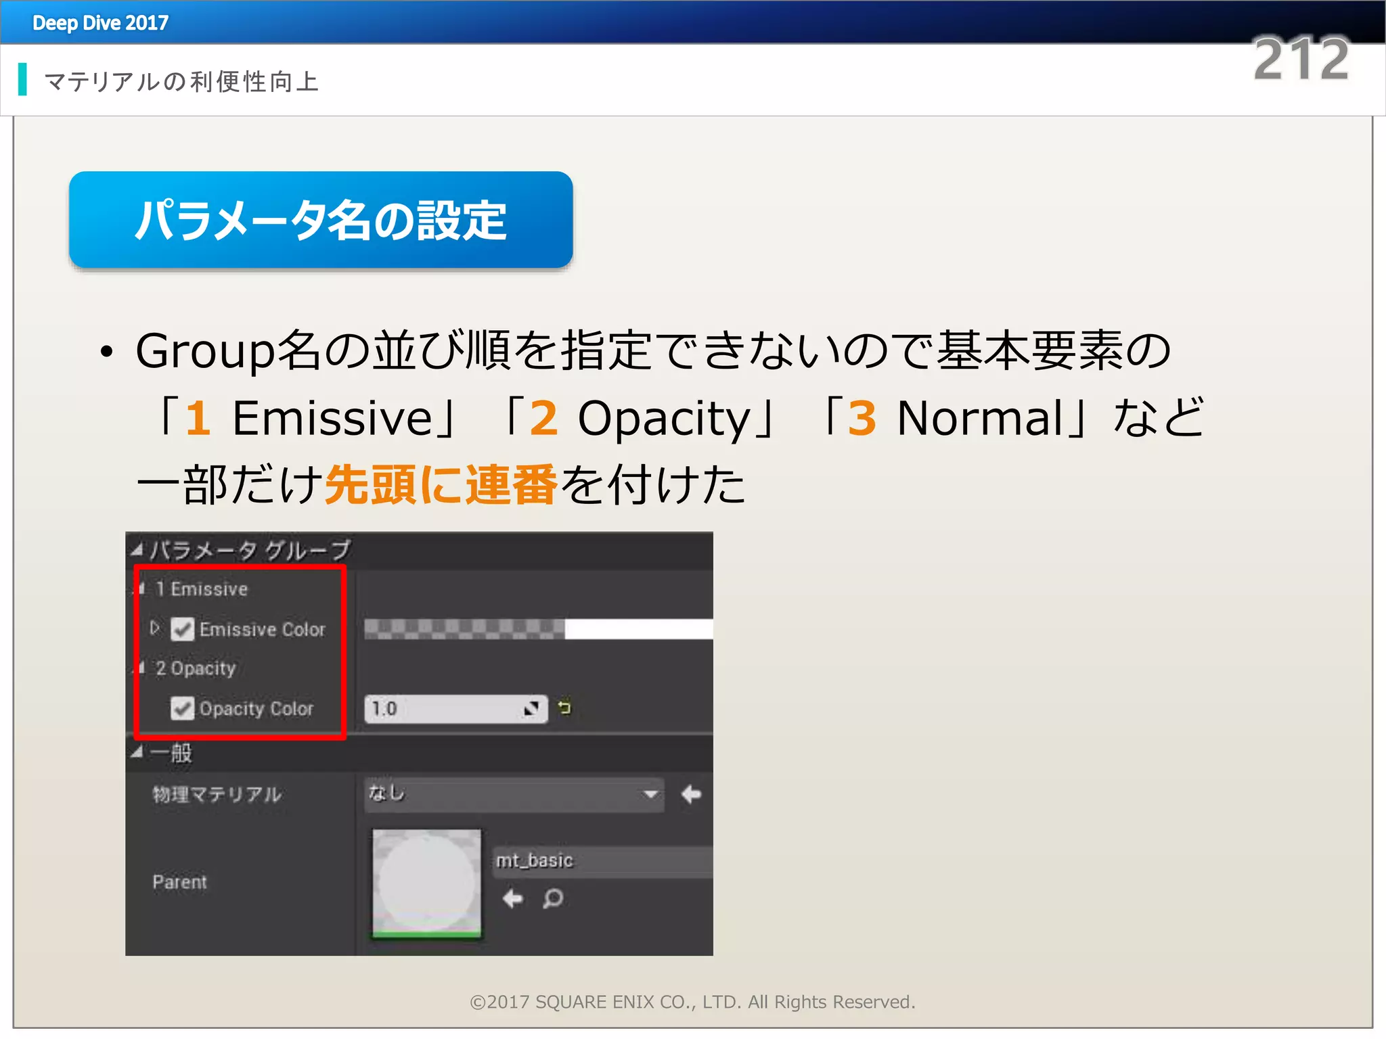Click the browse magnifier icon under mt_basic
Image resolution: width=1386 pixels, height=1039 pixels.
point(553,898)
